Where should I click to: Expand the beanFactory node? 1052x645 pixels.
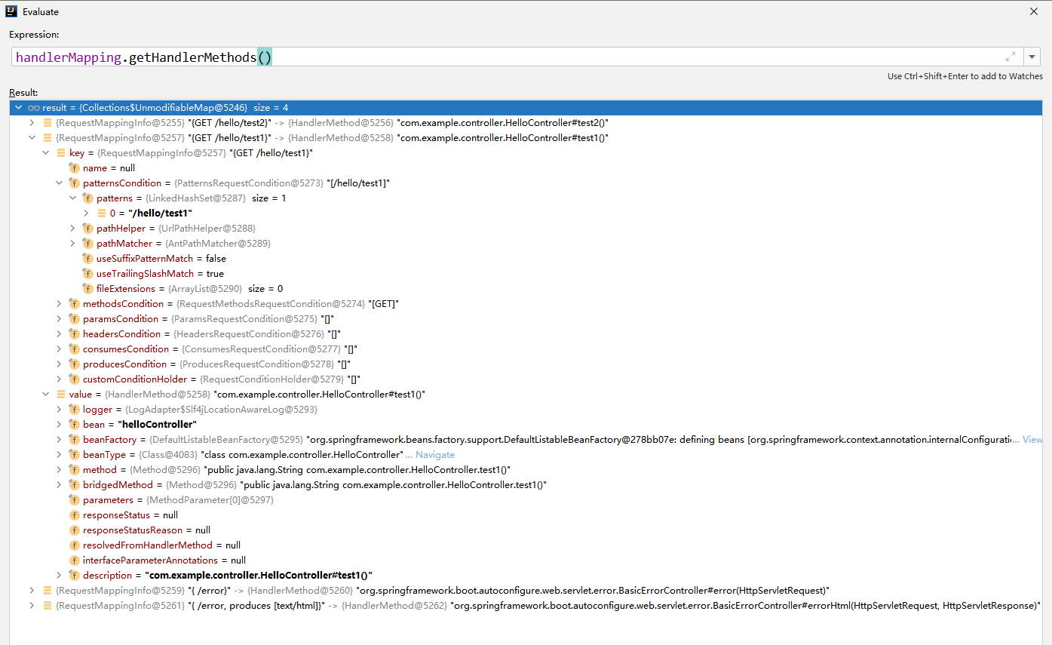tap(59, 440)
